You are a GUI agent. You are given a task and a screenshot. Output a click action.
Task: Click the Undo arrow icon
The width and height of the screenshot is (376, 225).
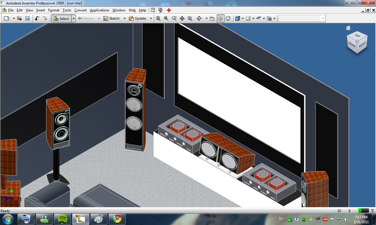coord(37,18)
